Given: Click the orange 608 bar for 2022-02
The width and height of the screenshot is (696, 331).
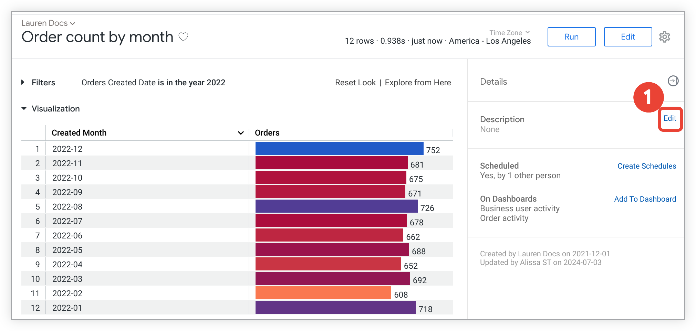Looking at the screenshot, I should pyautogui.click(x=323, y=293).
